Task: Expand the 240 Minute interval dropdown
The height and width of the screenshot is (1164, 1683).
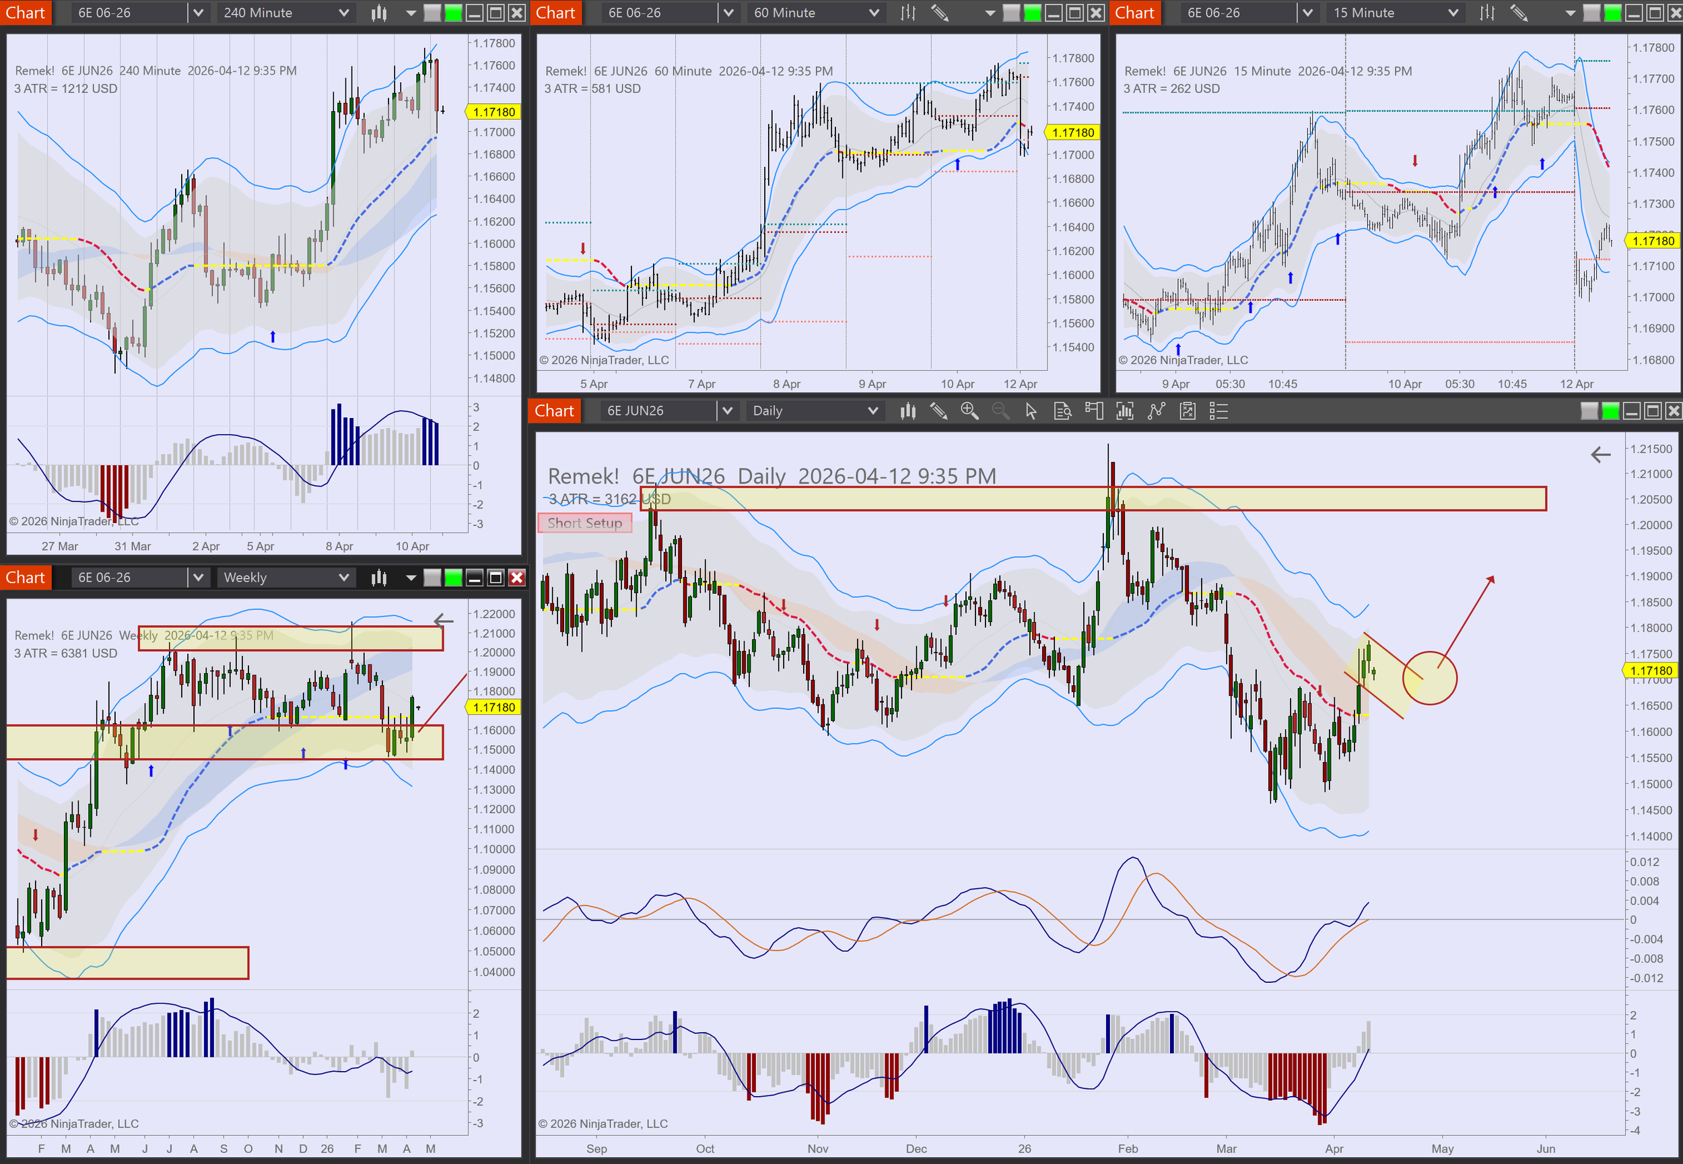Action: (343, 13)
